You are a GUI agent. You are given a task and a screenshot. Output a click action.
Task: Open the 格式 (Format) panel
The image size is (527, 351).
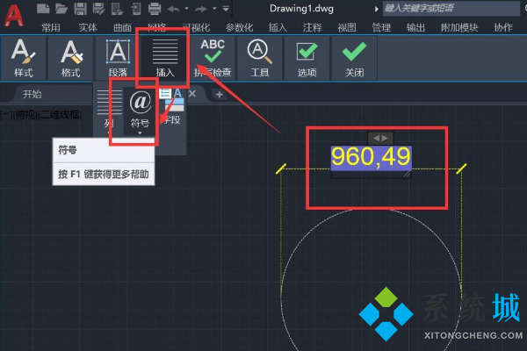(x=70, y=59)
